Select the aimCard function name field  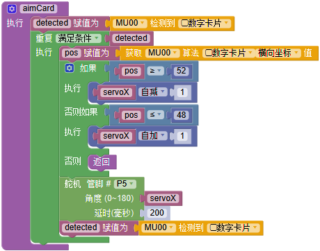pyautogui.click(x=38, y=8)
